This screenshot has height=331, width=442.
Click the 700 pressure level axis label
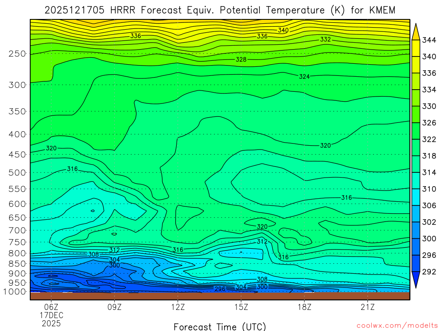17,230
